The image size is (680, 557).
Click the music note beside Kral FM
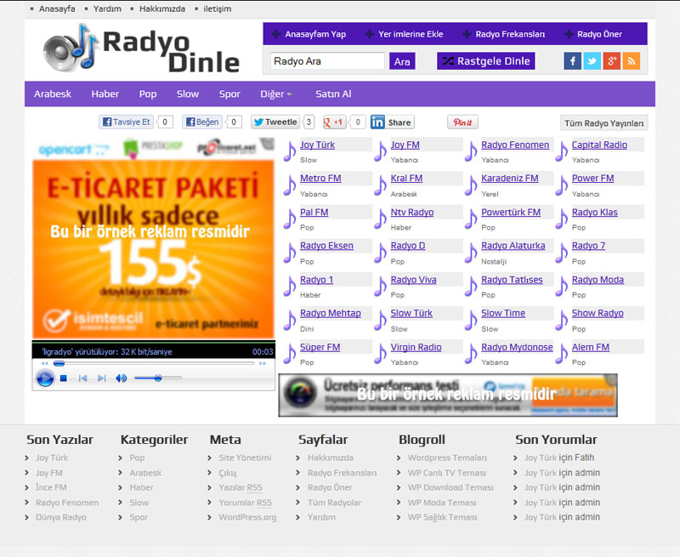pos(380,185)
